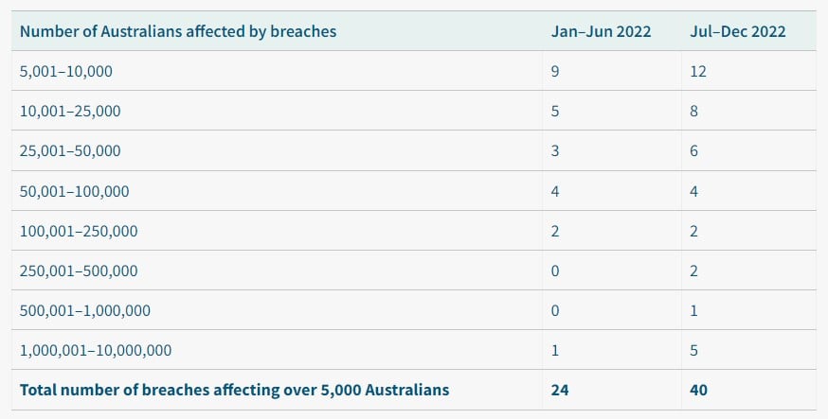Image resolution: width=828 pixels, height=419 pixels.
Task: Click the 250,001–500,000 row label
Action: [79, 271]
